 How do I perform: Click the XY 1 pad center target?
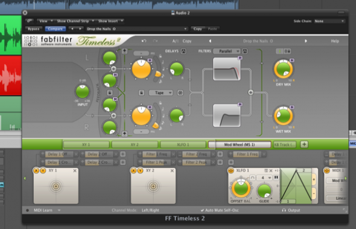click(x=56, y=186)
